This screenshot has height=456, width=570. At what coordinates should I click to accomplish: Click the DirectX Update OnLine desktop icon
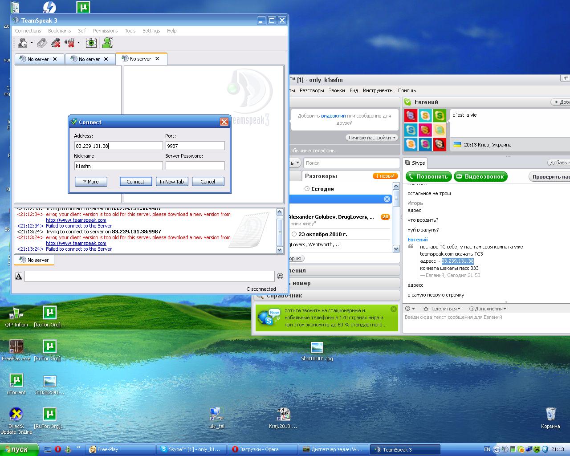16,415
